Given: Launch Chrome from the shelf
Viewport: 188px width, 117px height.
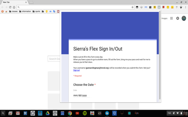Looking at the screenshot, I should coord(70,113).
